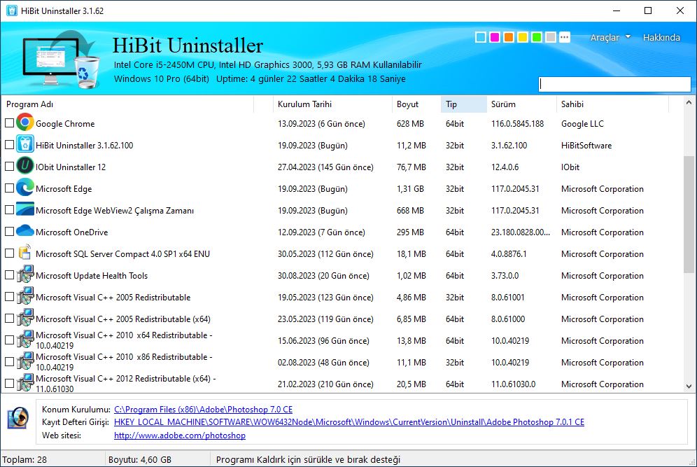This screenshot has width=697, height=467.
Task: Click the HiBit Uninstaller 3.1.62.100 row icon
Action: pos(25,144)
